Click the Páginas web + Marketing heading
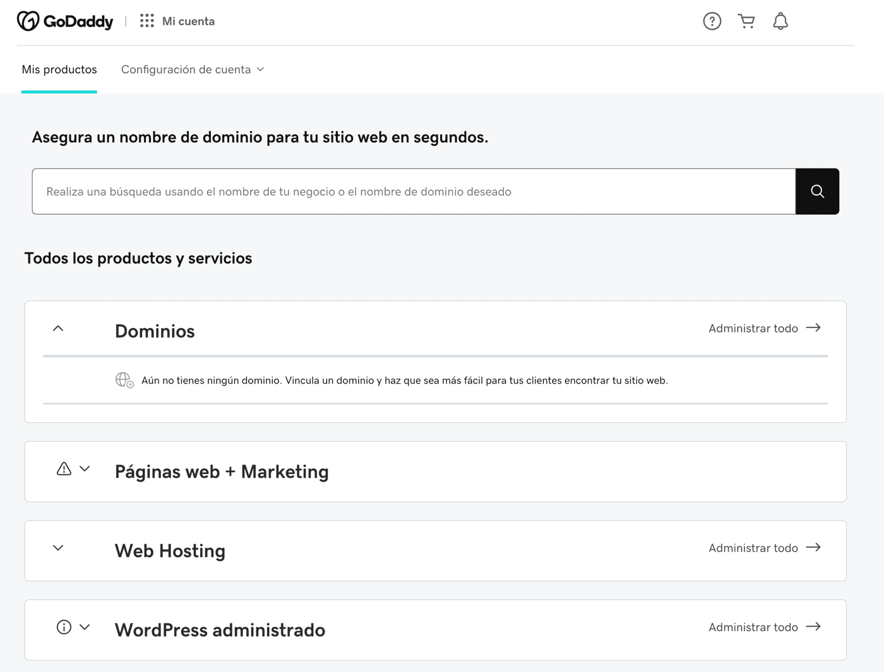The height and width of the screenshot is (672, 884). point(222,472)
